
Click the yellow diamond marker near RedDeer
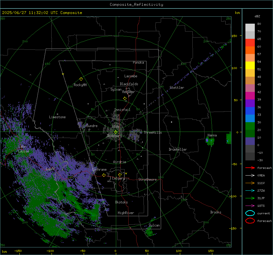pos(125,99)
